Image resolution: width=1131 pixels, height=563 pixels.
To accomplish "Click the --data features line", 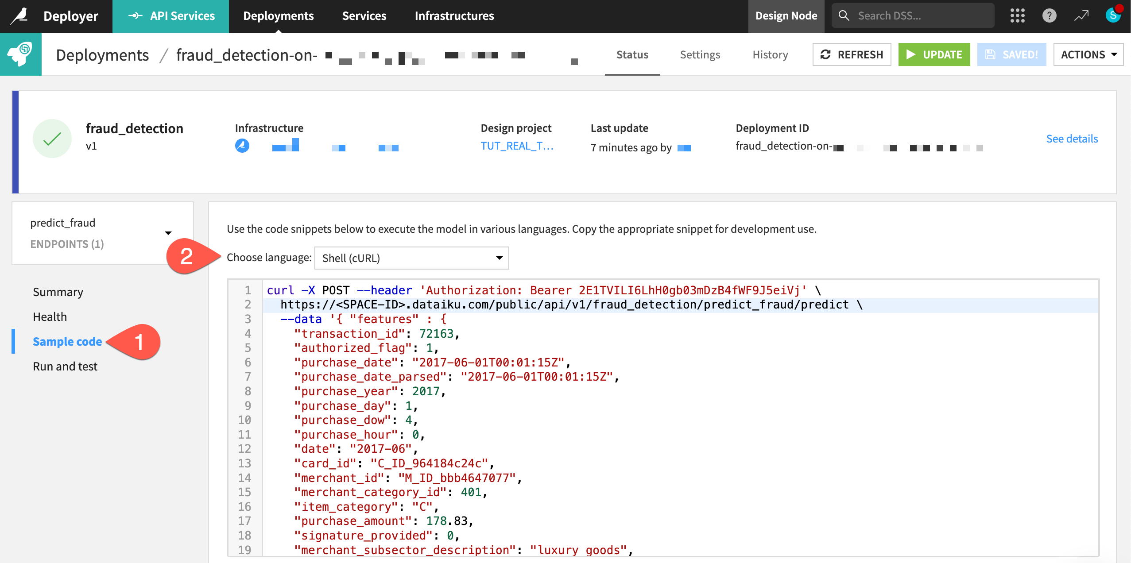I will (x=364, y=319).
